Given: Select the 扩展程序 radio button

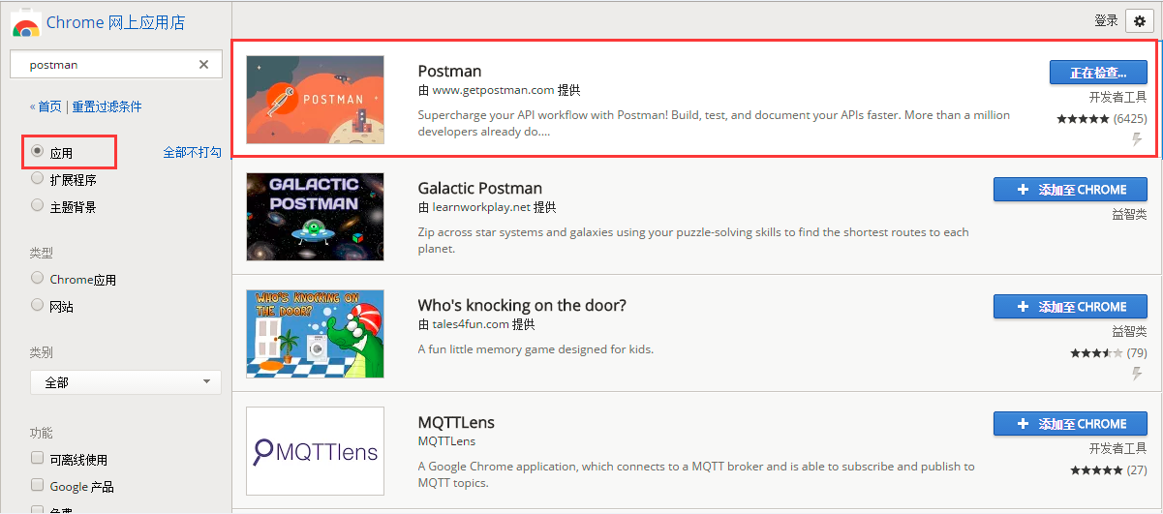Looking at the screenshot, I should (38, 178).
